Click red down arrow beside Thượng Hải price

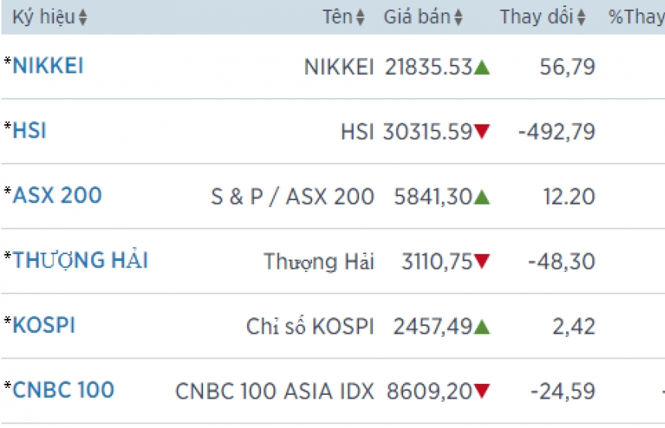coord(482,263)
